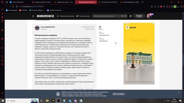
Task: Switch to the Госпожа Кагуя tab
Action: click(x=108, y=2)
